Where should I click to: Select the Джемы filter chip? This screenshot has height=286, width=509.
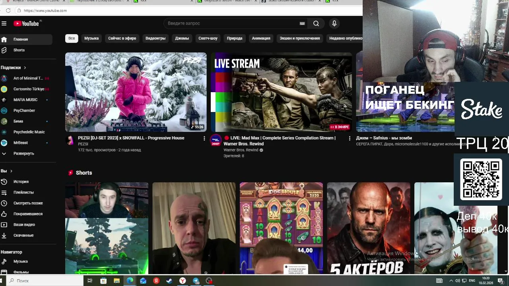pyautogui.click(x=182, y=38)
